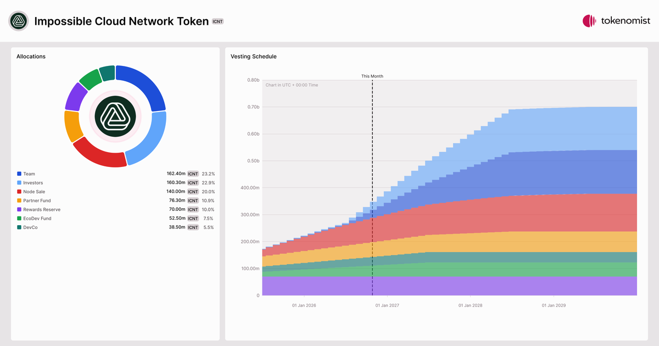The width and height of the screenshot is (659, 346).
Task: Click the Impossible Cloud Network token logo in header
Action: [x=18, y=21]
